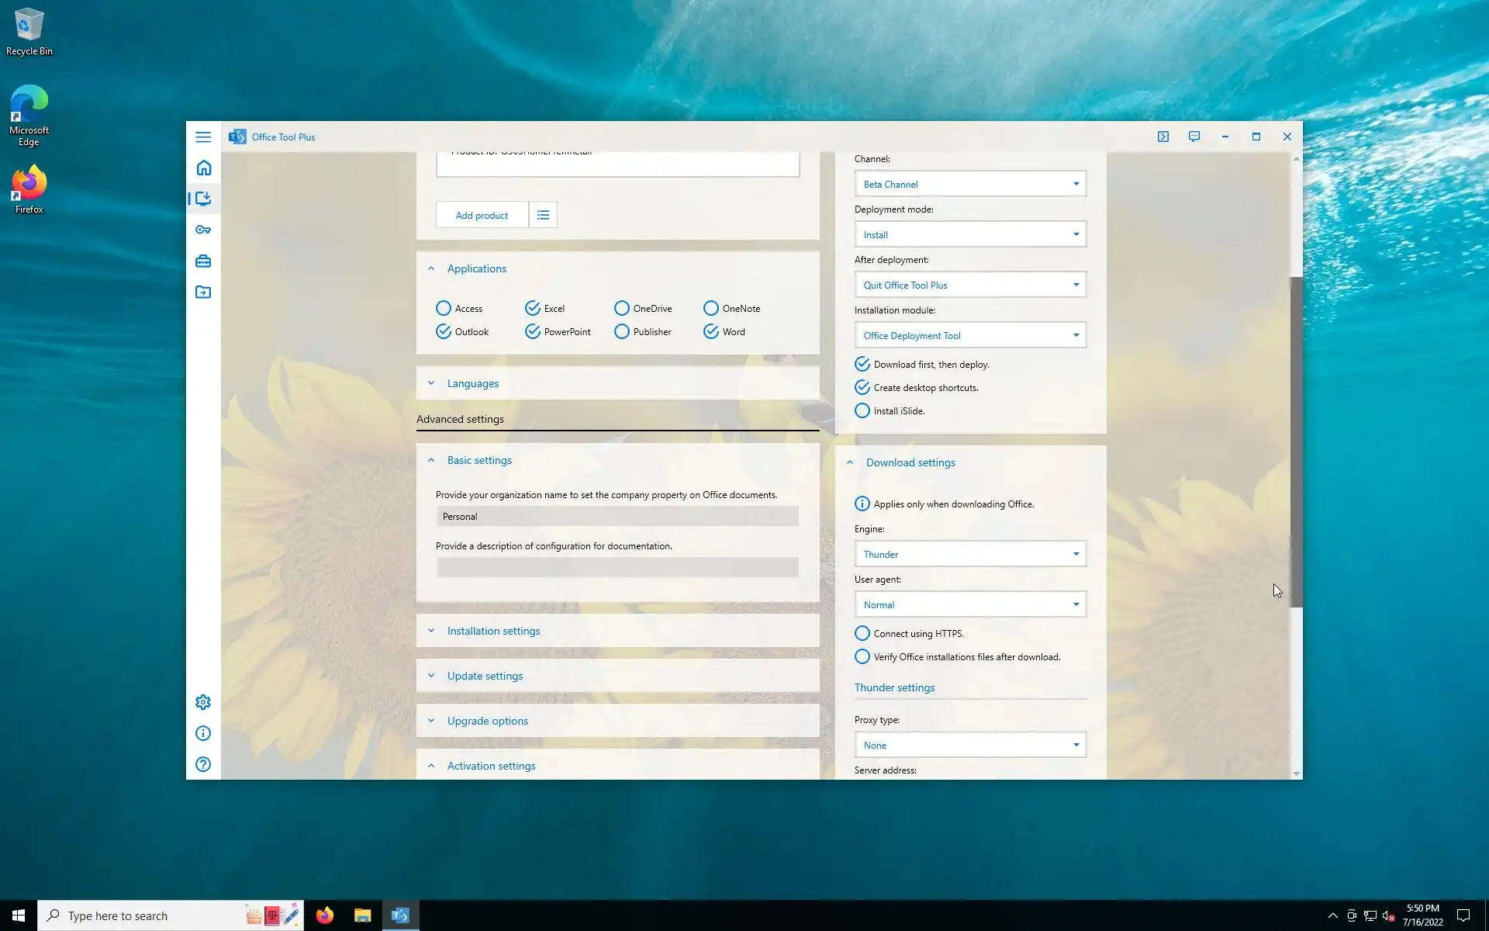Click the organization name field
Viewport: 1489px width, 931px height.
tap(617, 517)
